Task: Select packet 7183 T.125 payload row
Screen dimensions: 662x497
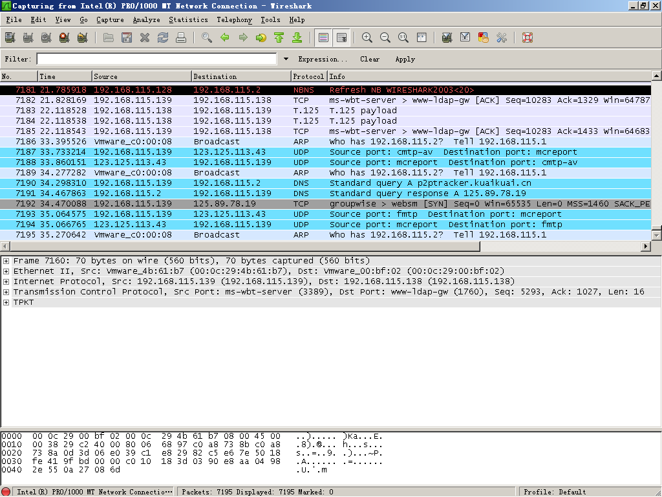Action: click(325, 111)
